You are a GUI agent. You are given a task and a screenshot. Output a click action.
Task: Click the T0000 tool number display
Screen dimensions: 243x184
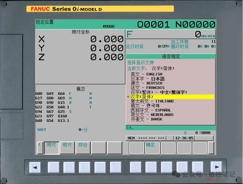205,133
